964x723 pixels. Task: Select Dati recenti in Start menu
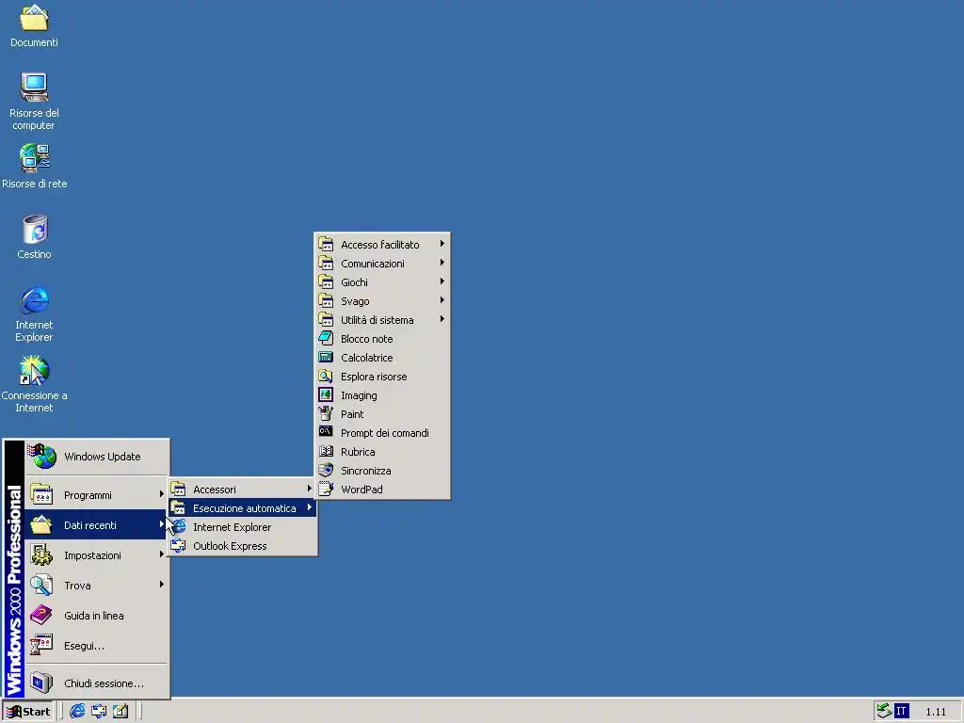point(97,524)
